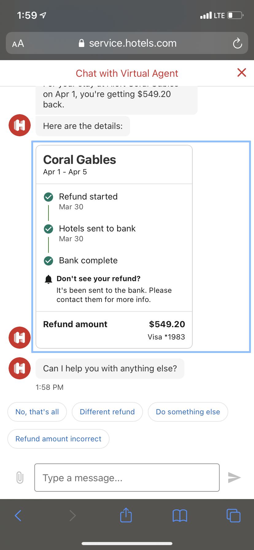Tap the bell icon beside refund notice
Viewport: 254px width, 550px height.
point(48,279)
